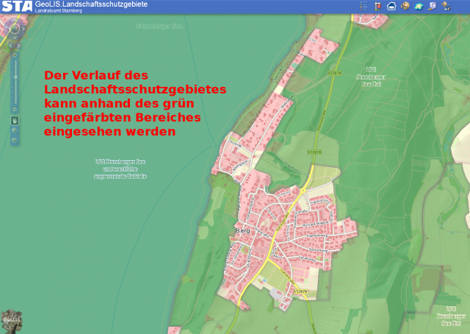
Task: Pan the map down with compass arrow
Action: pos(15,38)
